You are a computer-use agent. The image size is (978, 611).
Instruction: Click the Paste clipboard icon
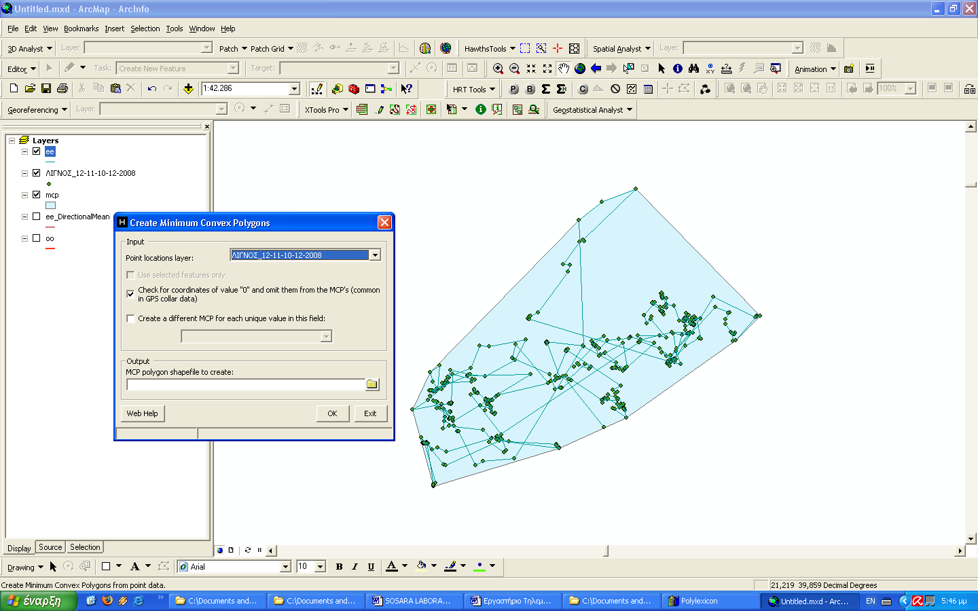click(115, 89)
